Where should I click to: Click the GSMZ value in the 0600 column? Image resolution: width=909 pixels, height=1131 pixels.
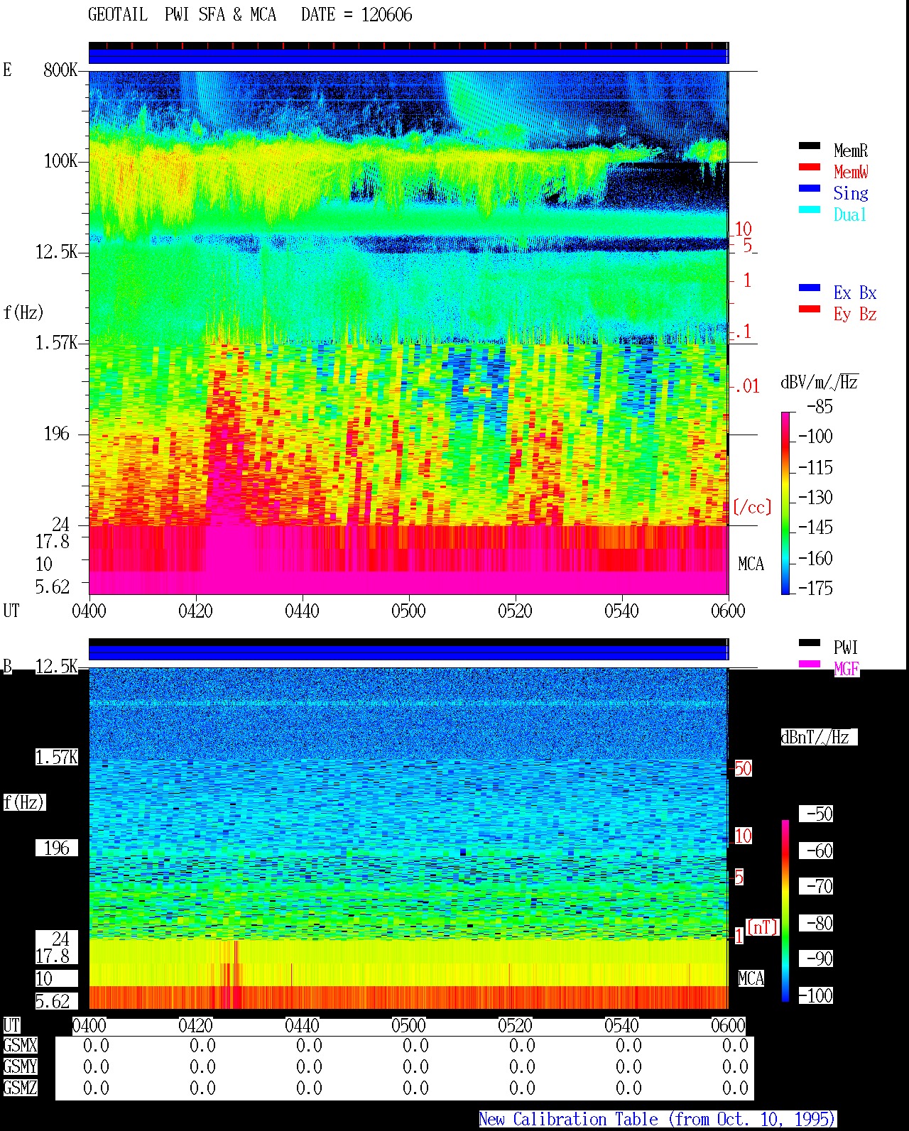point(735,1088)
